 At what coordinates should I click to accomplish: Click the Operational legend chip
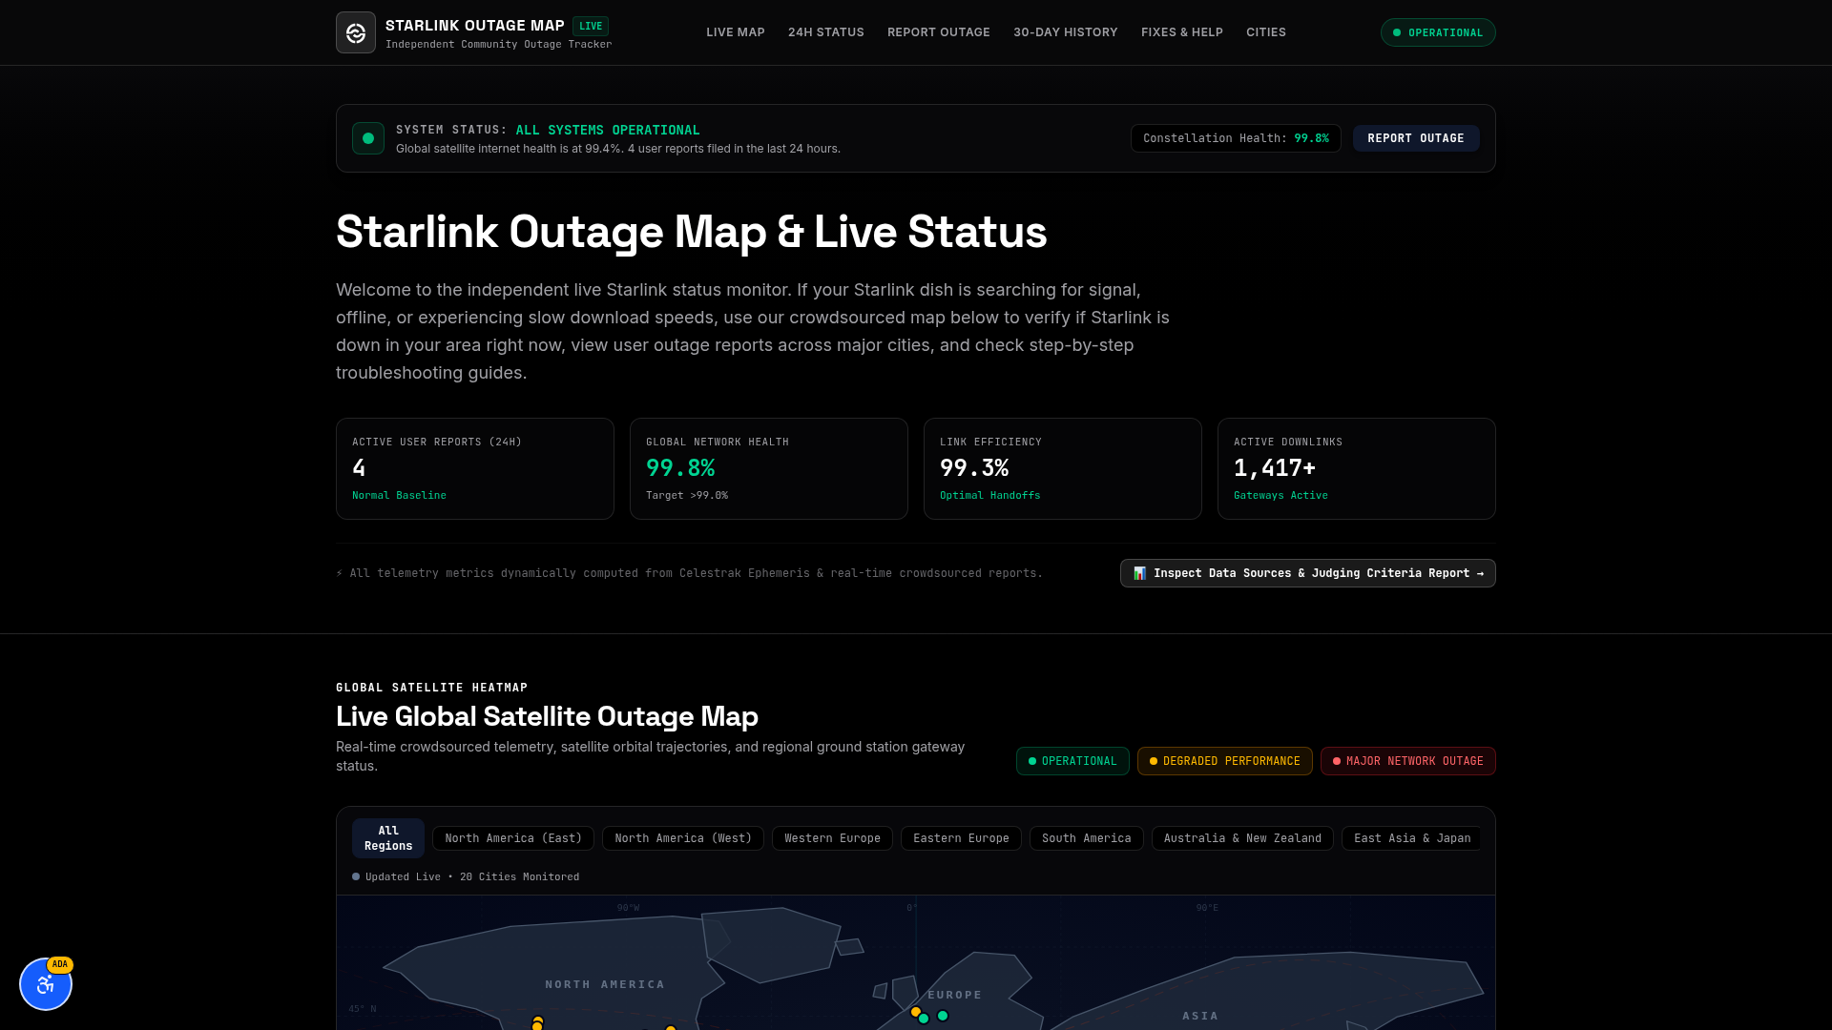1072,761
